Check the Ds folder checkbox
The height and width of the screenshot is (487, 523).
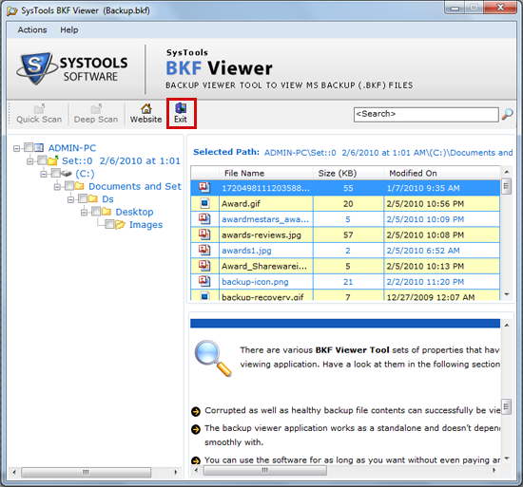(x=83, y=198)
